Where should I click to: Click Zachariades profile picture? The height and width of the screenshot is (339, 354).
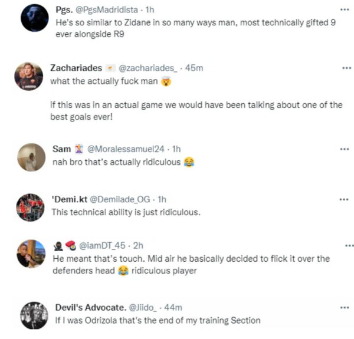pyautogui.click(x=29, y=76)
